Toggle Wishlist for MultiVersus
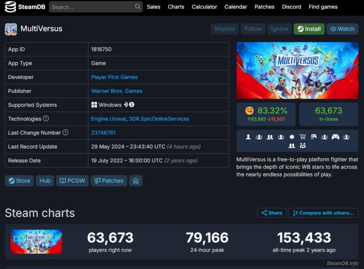 coord(225,29)
